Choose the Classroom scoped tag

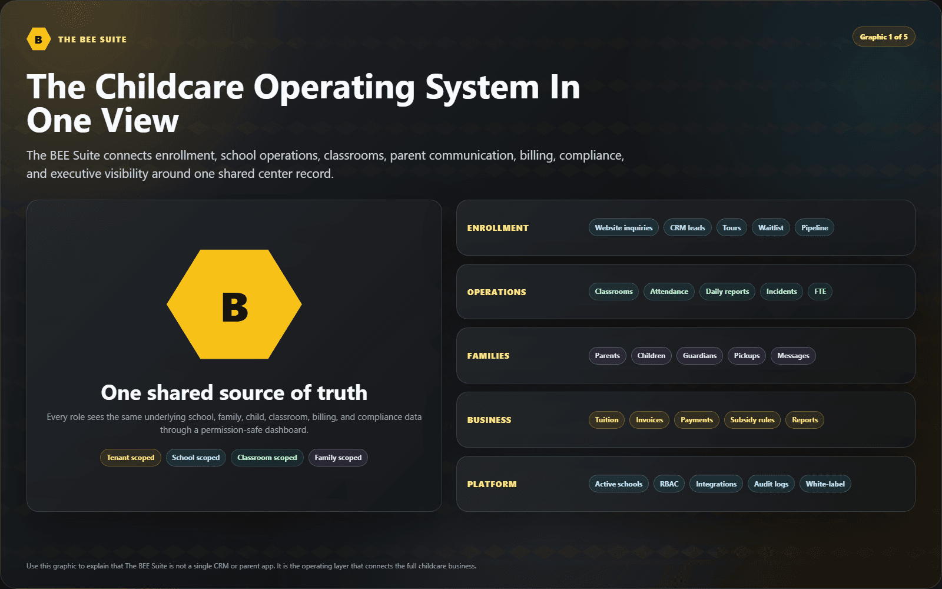pyautogui.click(x=267, y=458)
